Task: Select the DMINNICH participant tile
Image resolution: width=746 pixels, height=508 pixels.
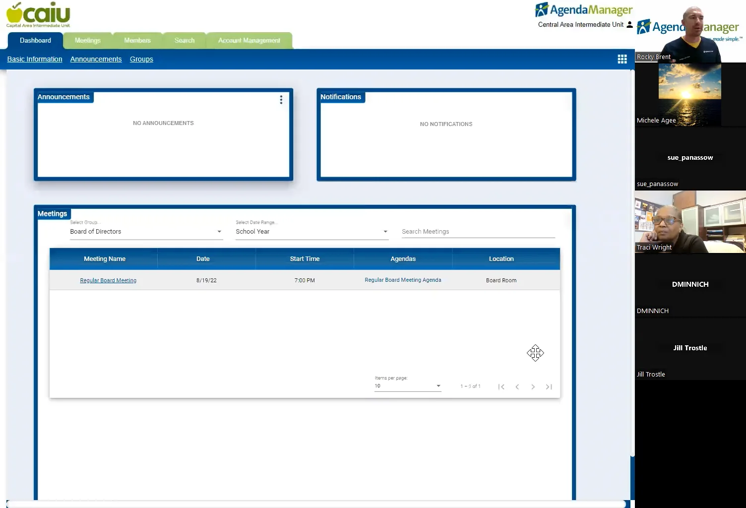Action: [x=690, y=285]
